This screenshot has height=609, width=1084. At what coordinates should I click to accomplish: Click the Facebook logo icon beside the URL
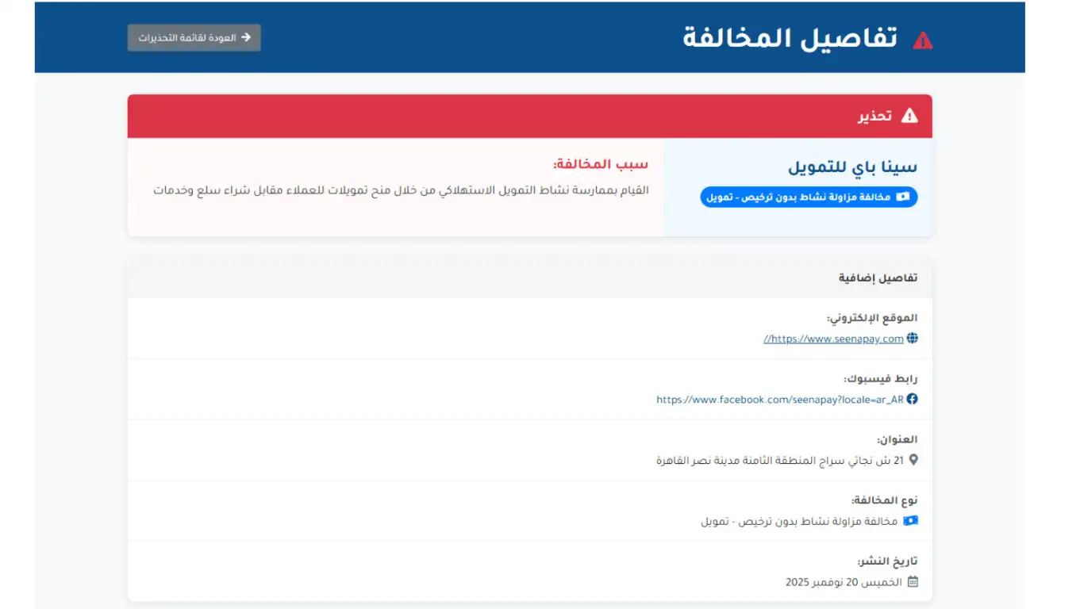pyautogui.click(x=912, y=399)
